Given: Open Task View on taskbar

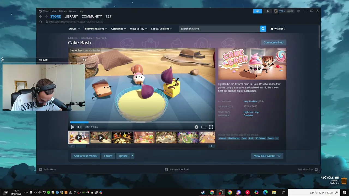Looking at the screenshot, I should click(x=284, y=192).
